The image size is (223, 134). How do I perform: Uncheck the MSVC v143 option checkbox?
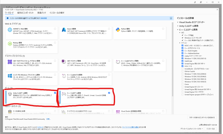[183, 46]
